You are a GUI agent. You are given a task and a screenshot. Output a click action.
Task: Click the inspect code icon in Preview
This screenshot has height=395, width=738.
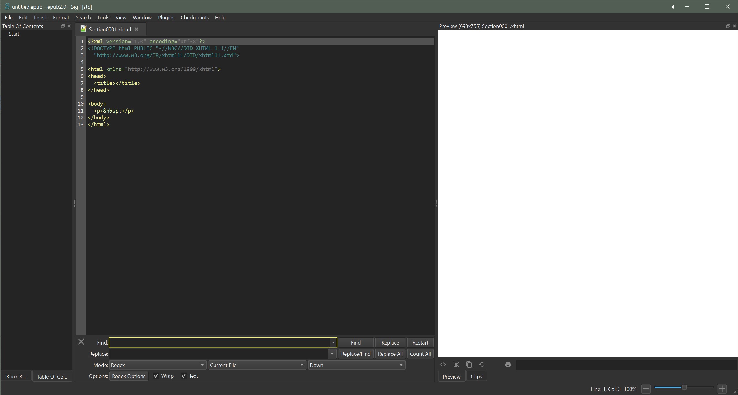(x=443, y=364)
